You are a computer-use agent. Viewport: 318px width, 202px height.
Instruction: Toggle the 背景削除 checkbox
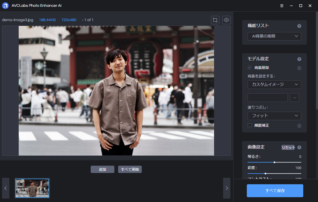(x=250, y=68)
